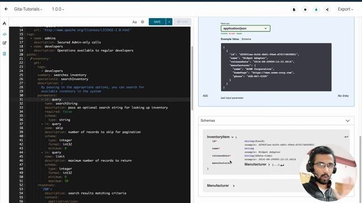This screenshot has height=203, width=362.
Task: Click the nested Manufacturer return arrow icon
Action: pyautogui.click(x=282, y=165)
